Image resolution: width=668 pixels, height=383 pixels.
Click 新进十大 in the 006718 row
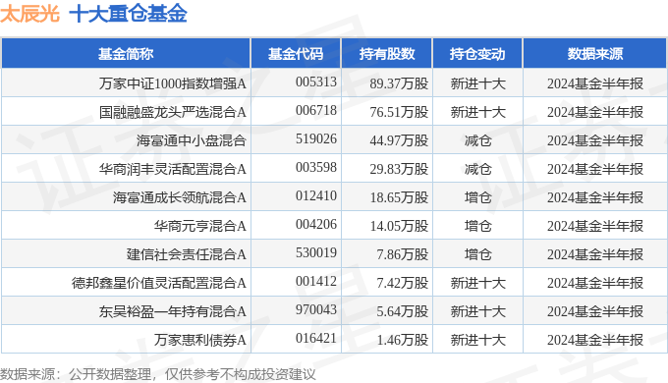pos(478,112)
